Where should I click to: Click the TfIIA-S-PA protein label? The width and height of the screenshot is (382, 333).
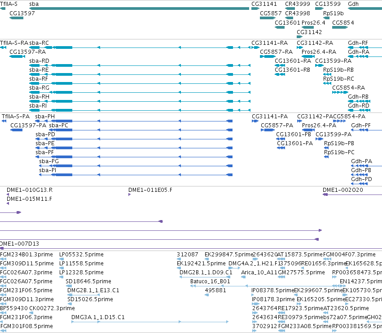point(16,117)
